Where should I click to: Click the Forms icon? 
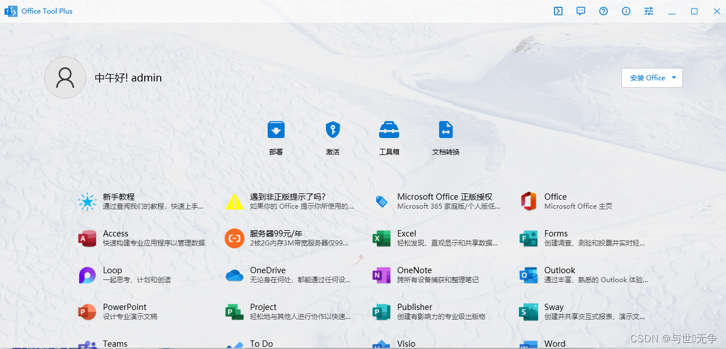[x=529, y=238]
